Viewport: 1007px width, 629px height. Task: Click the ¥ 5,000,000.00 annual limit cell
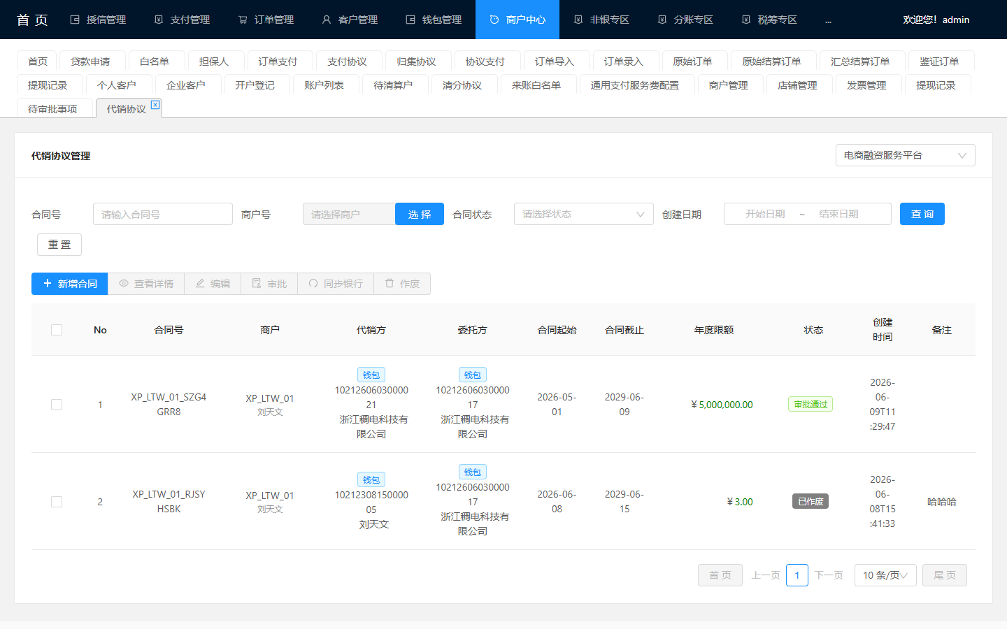click(722, 405)
